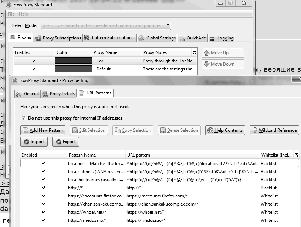Screen dimensions: 301x227
Task: Click the 'Proxy through the Tor Ne...' note
Action: tap(169, 61)
